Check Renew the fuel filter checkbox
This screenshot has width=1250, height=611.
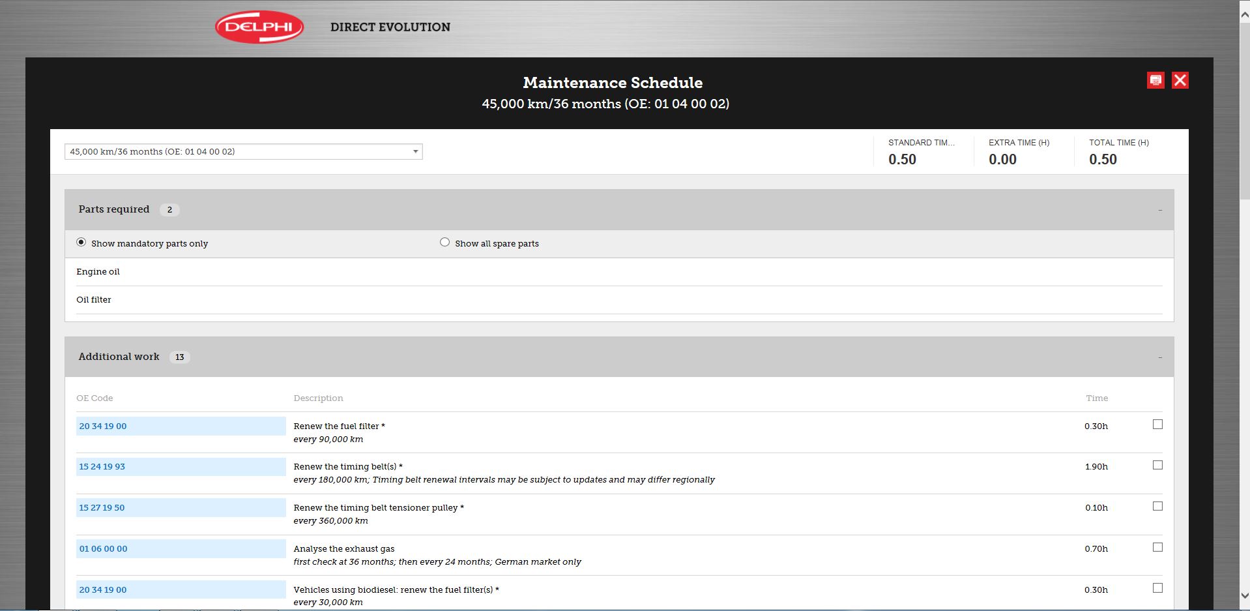click(x=1157, y=425)
